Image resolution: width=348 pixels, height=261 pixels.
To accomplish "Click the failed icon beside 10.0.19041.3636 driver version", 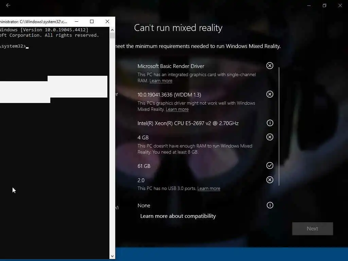I will (x=269, y=94).
